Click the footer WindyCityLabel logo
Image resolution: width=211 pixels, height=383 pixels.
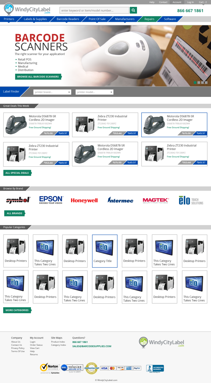(161, 342)
